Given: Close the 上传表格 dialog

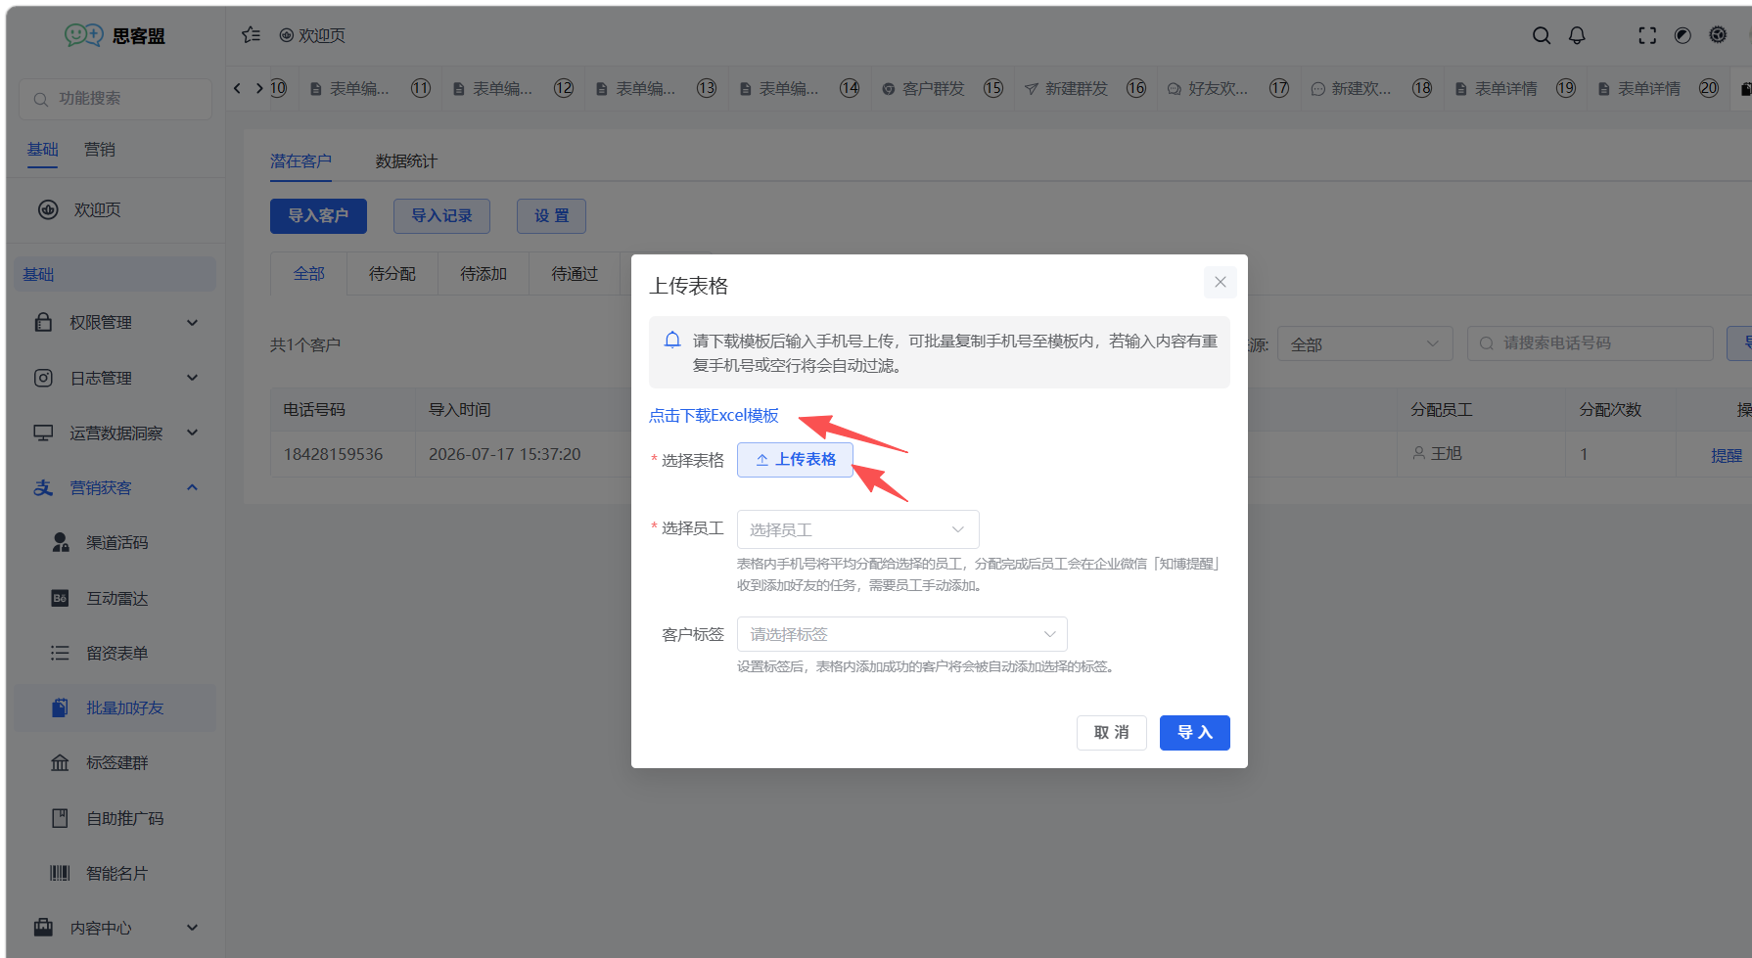Looking at the screenshot, I should 1221,282.
